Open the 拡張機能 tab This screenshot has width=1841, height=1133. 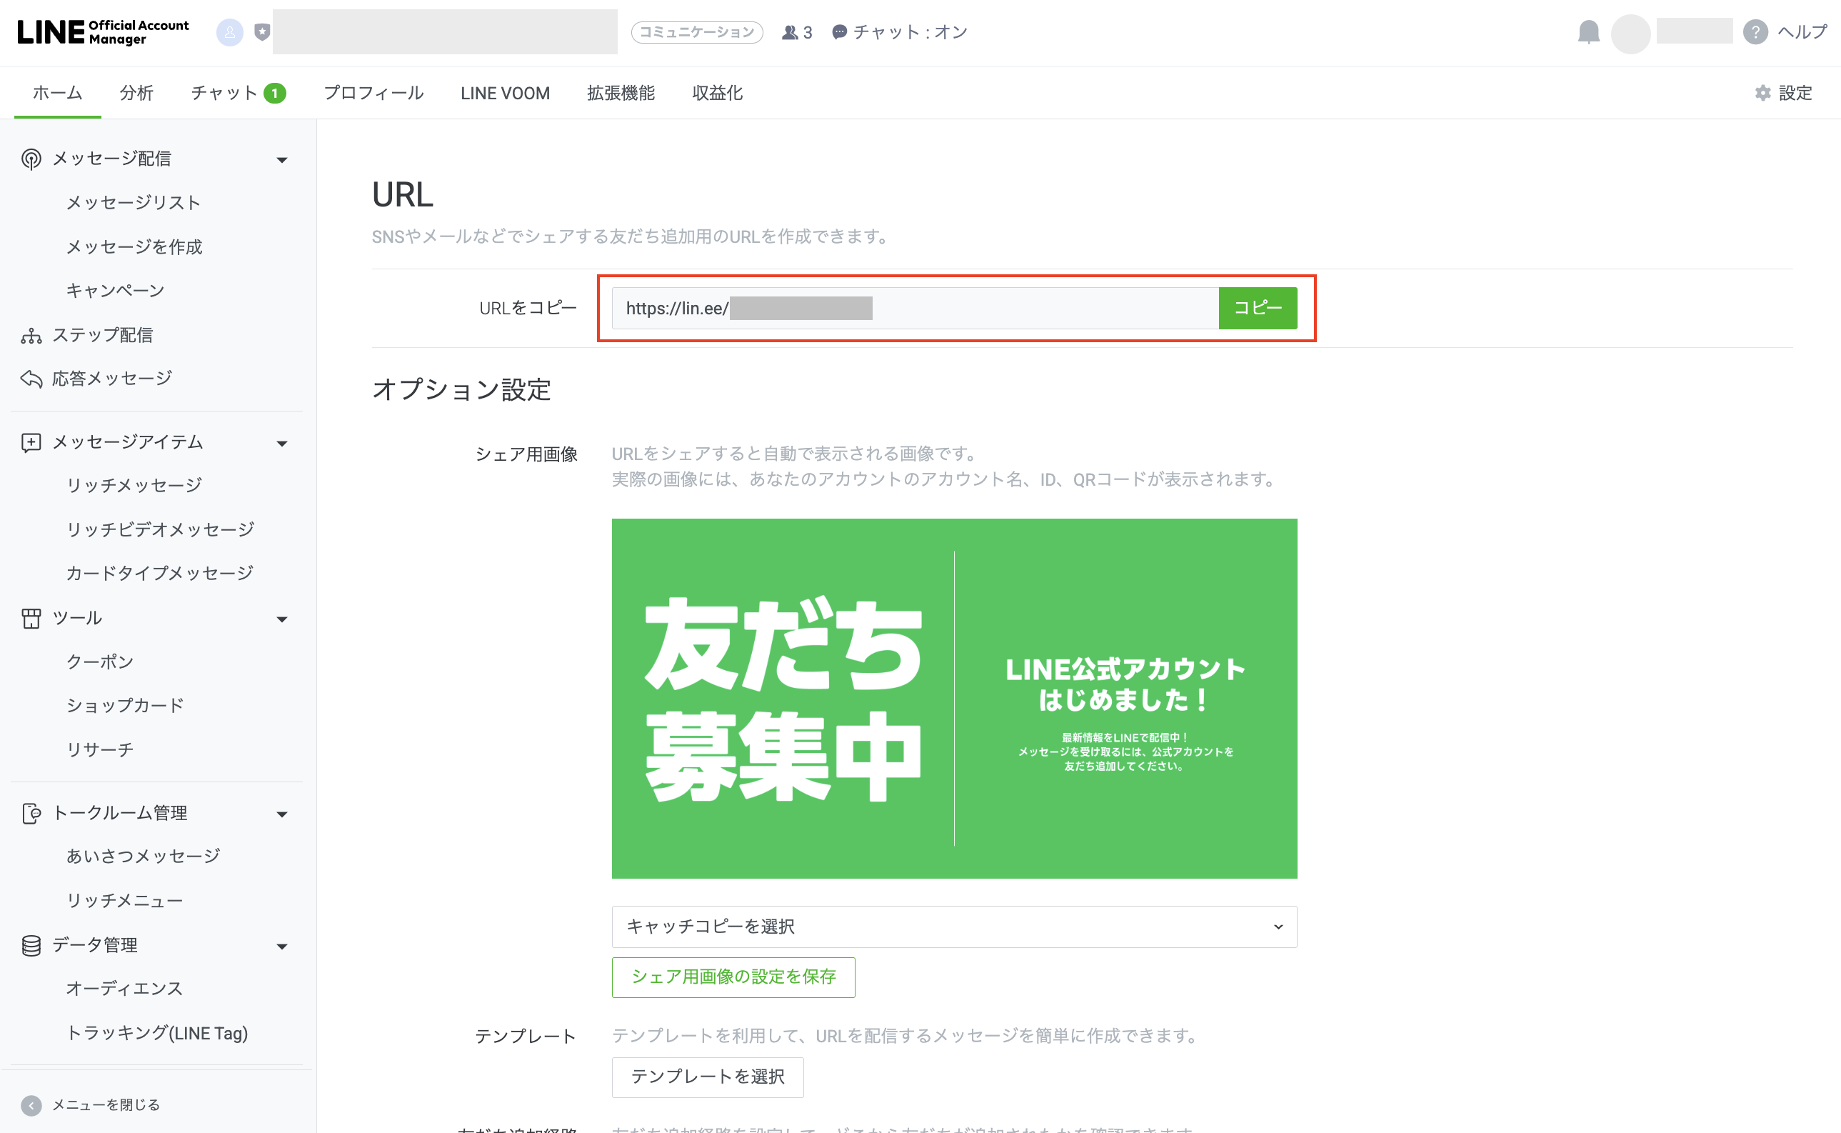(621, 93)
